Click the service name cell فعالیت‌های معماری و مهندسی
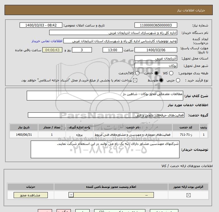The width and height of the screenshot is (219, 212). [x=133, y=135]
